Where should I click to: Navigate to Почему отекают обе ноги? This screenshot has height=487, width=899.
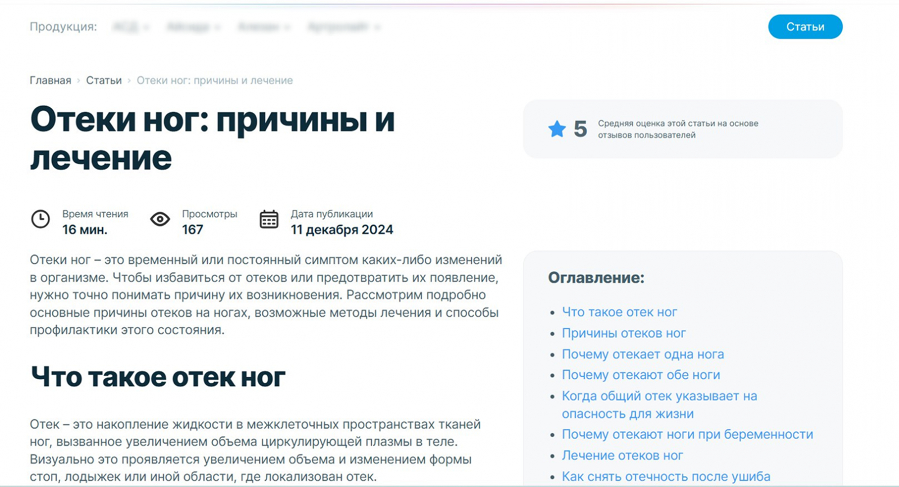[641, 375]
